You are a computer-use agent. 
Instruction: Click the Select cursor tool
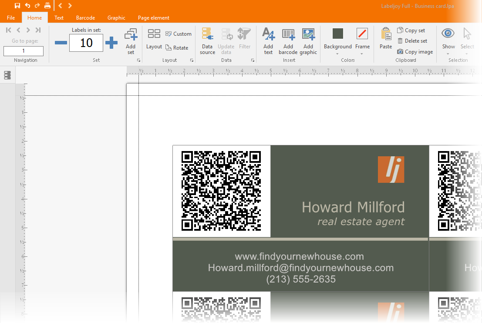coord(467,34)
